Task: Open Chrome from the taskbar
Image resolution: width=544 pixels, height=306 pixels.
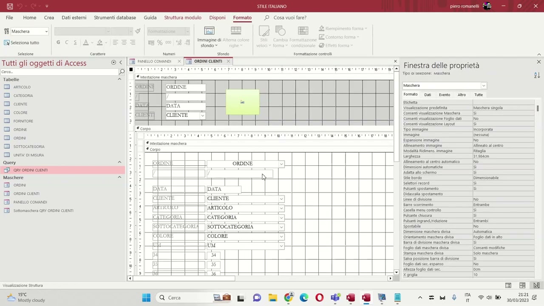Action: 288,297
